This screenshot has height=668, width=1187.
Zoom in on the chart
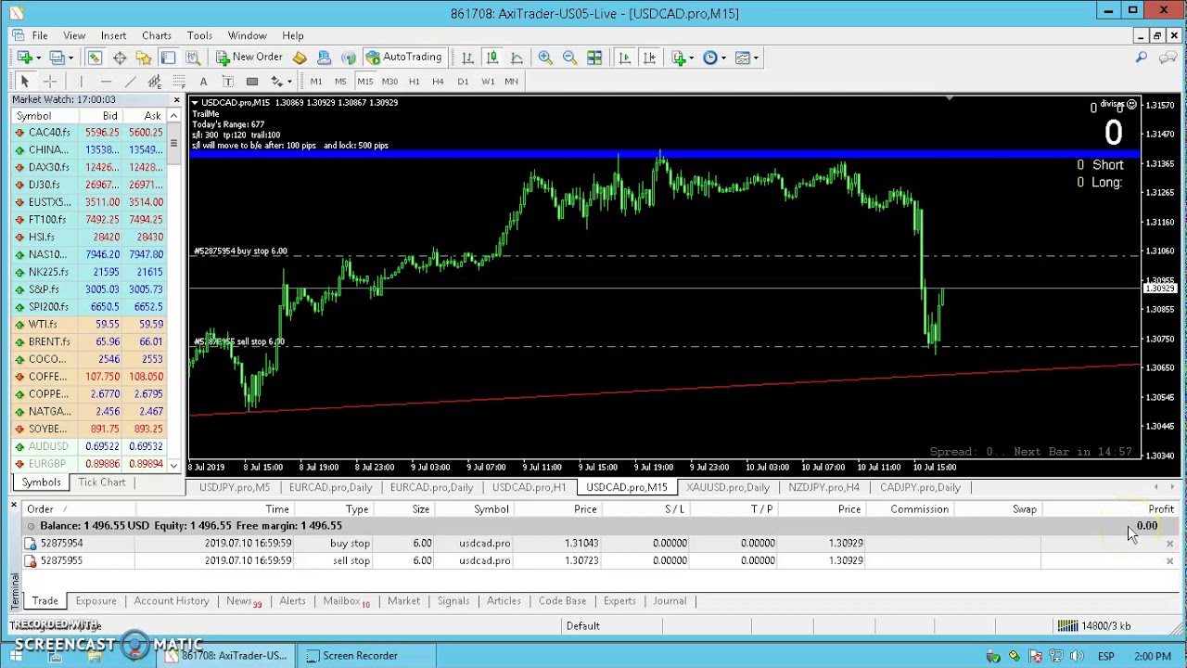(545, 58)
